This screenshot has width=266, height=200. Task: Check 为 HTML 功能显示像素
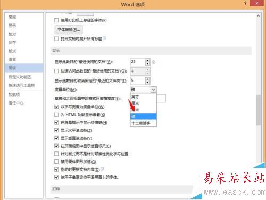pos(56,115)
